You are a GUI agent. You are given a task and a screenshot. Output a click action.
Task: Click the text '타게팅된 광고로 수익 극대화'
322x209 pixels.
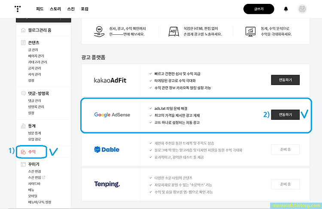click(x=175, y=81)
